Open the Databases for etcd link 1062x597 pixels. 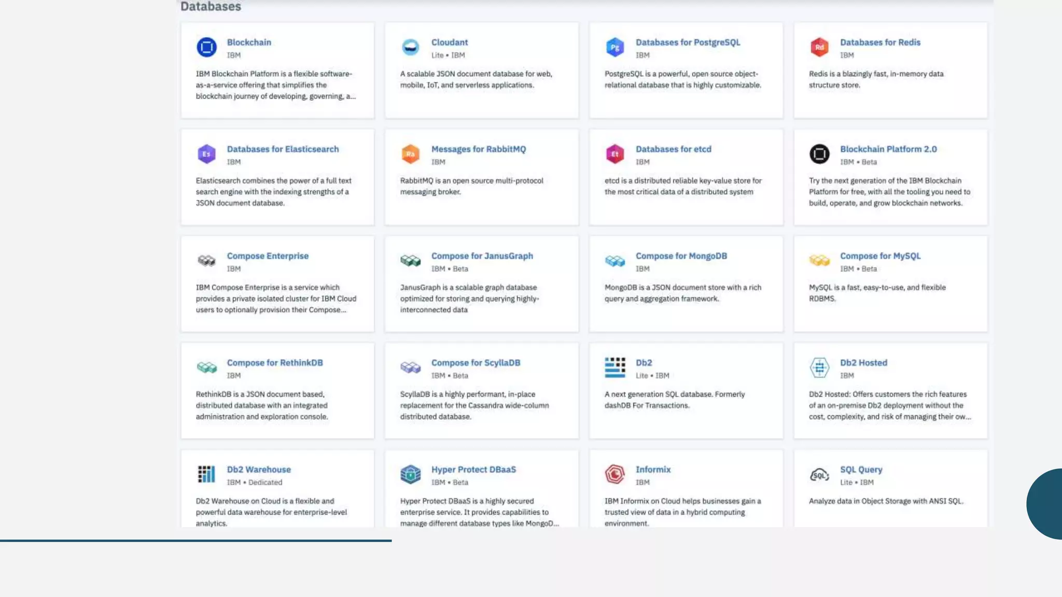pos(673,149)
